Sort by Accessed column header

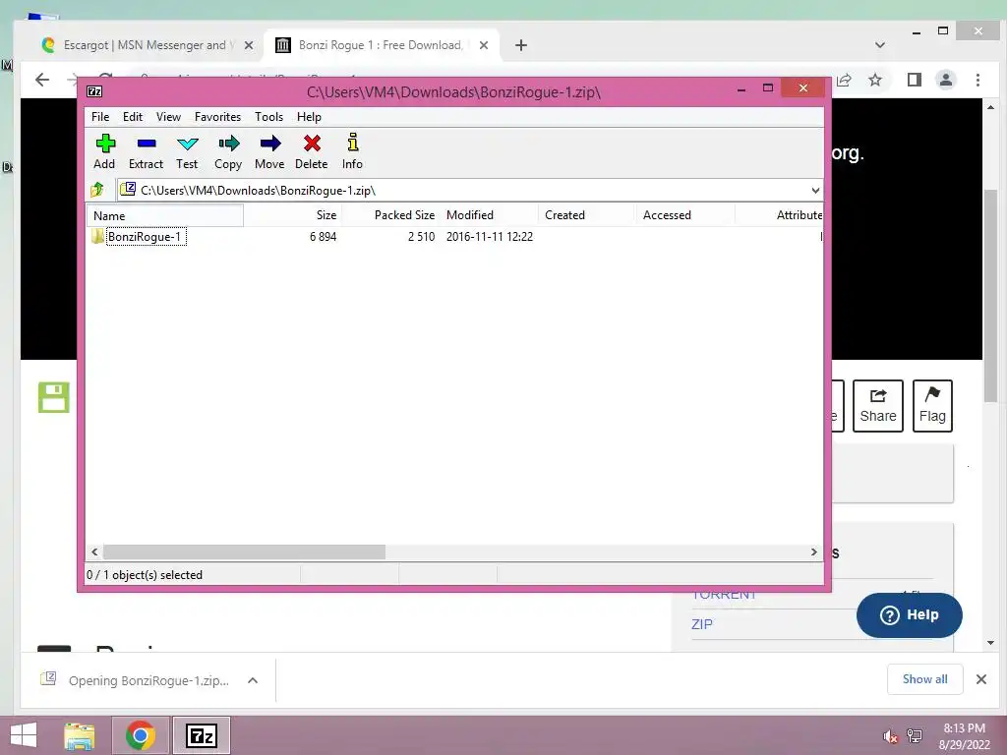click(684, 215)
